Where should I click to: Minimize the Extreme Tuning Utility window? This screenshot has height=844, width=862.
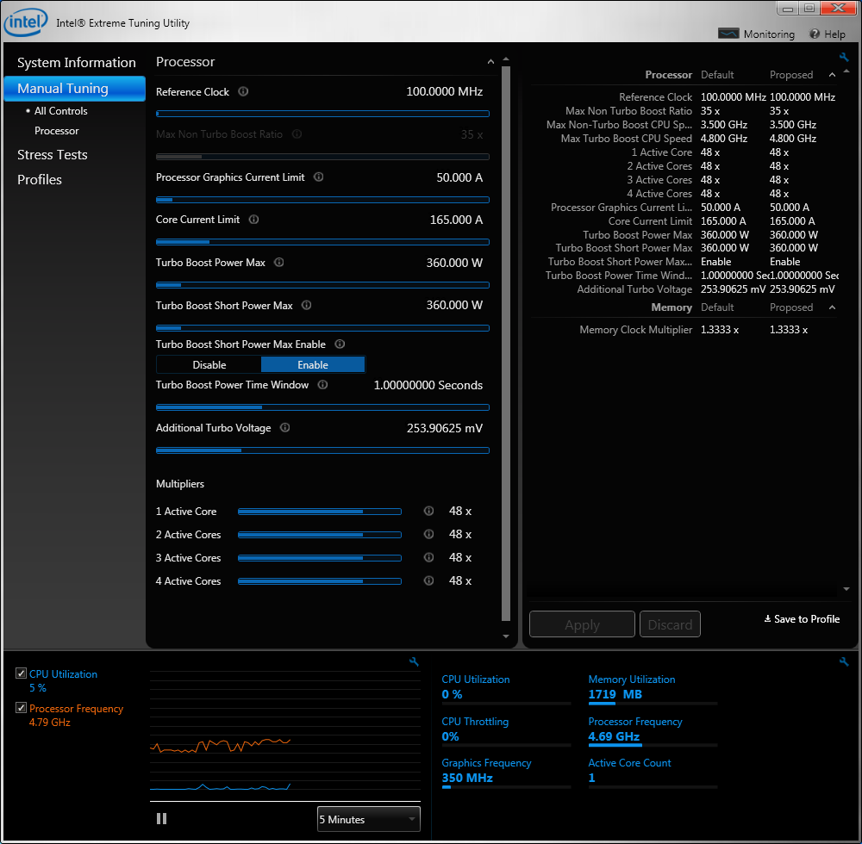coord(787,9)
